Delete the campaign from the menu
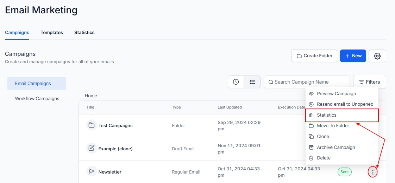395x183 pixels. tap(324, 158)
